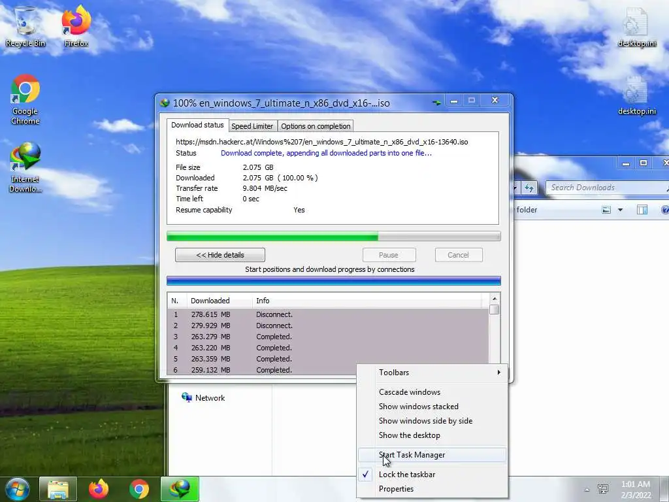Minimize the IDM download dialog
The width and height of the screenshot is (669, 502).
point(454,101)
